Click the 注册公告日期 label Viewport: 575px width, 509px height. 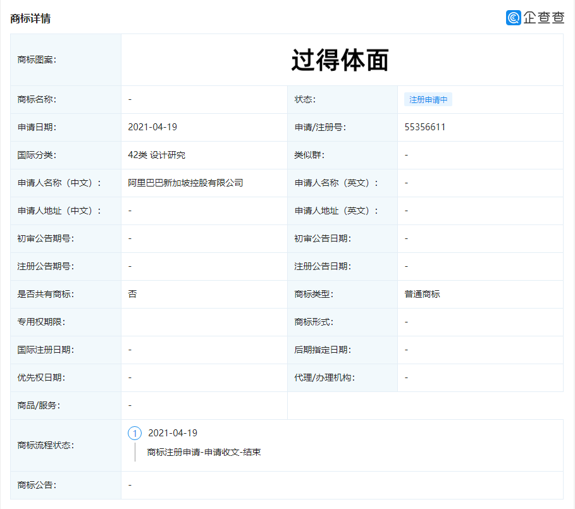point(323,266)
